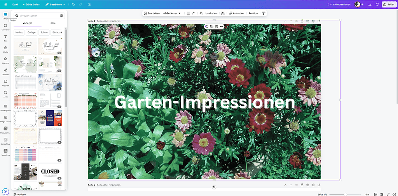Viewport: 398px width, 196px height.
Task: Open the Datei menu
Action: click(x=15, y=4)
